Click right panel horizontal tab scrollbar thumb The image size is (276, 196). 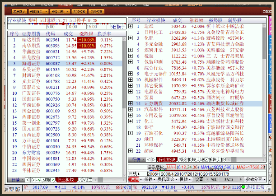pyautogui.click(x=234, y=159)
